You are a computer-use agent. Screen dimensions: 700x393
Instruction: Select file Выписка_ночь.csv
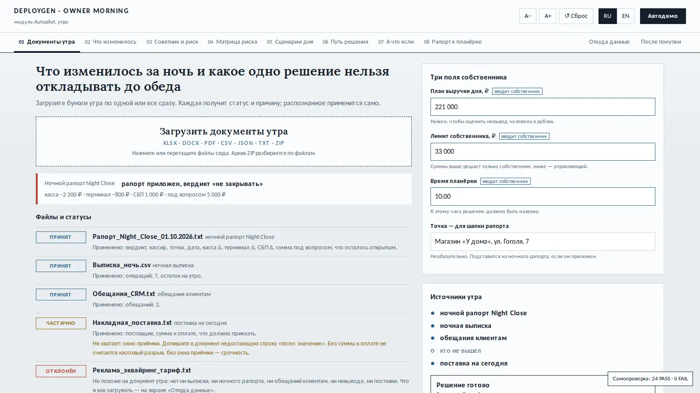(x=122, y=265)
